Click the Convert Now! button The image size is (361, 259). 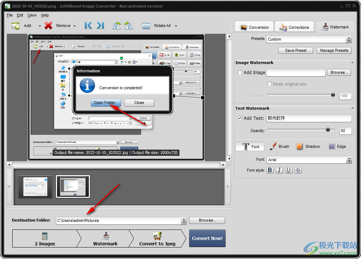[207, 238]
